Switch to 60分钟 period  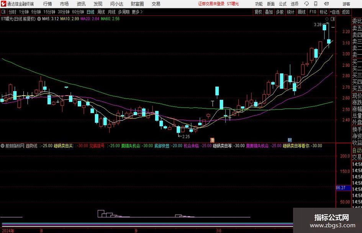(x=78, y=12)
